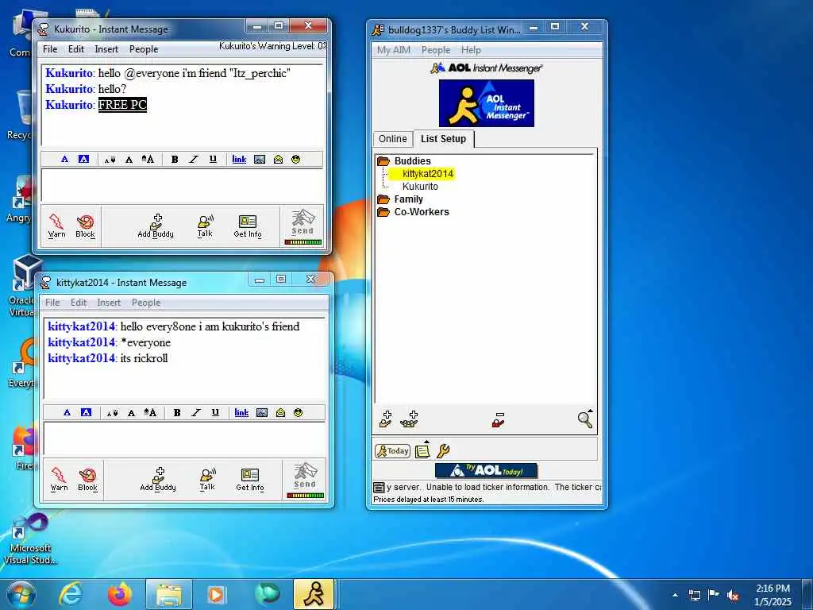Click mail envelope icon in kittykat2014 toolbar
Viewport: 813px width, 610px height.
pyautogui.click(x=280, y=412)
